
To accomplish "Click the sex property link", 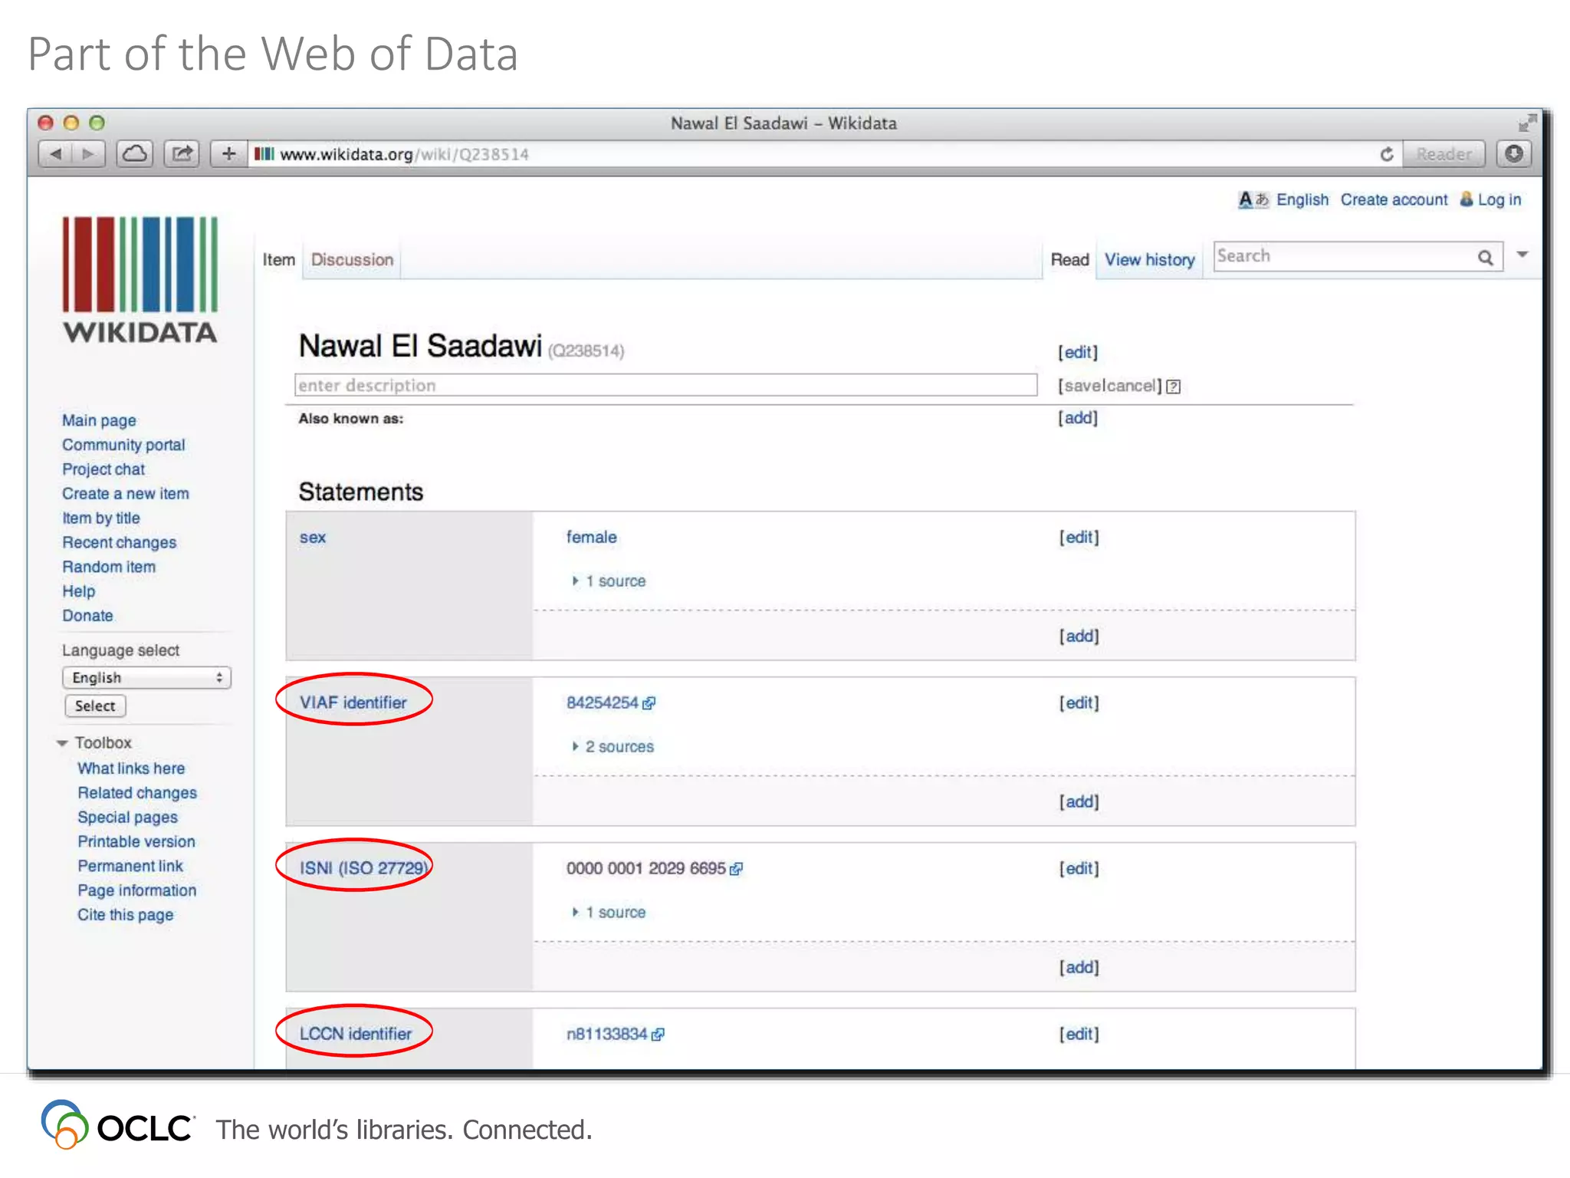I will (312, 538).
